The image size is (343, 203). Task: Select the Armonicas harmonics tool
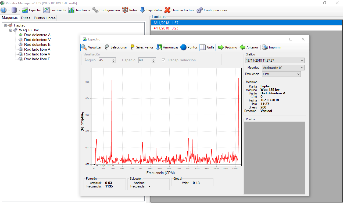coord(167,47)
